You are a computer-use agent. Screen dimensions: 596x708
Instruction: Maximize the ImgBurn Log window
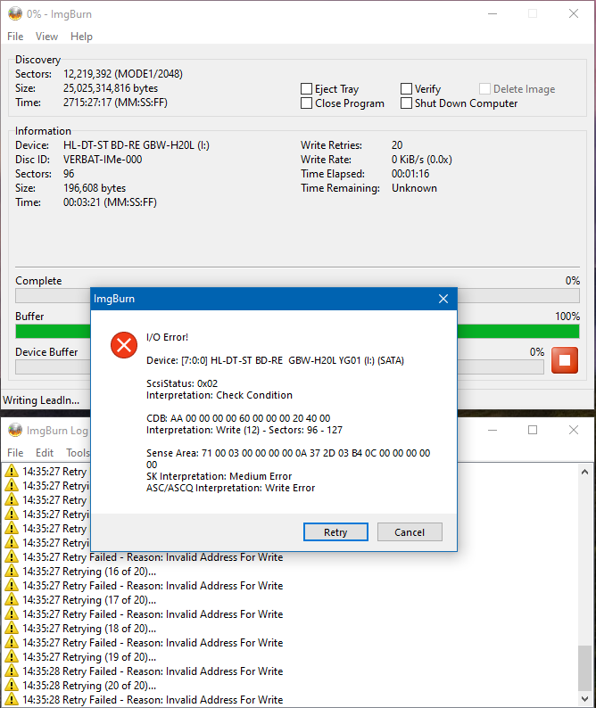[533, 430]
